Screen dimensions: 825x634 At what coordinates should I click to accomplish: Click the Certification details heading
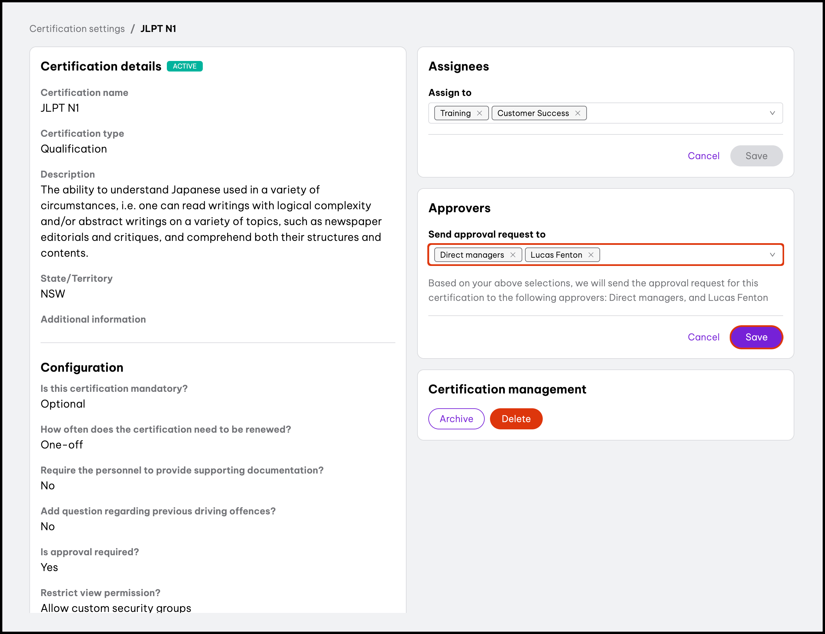tap(101, 67)
